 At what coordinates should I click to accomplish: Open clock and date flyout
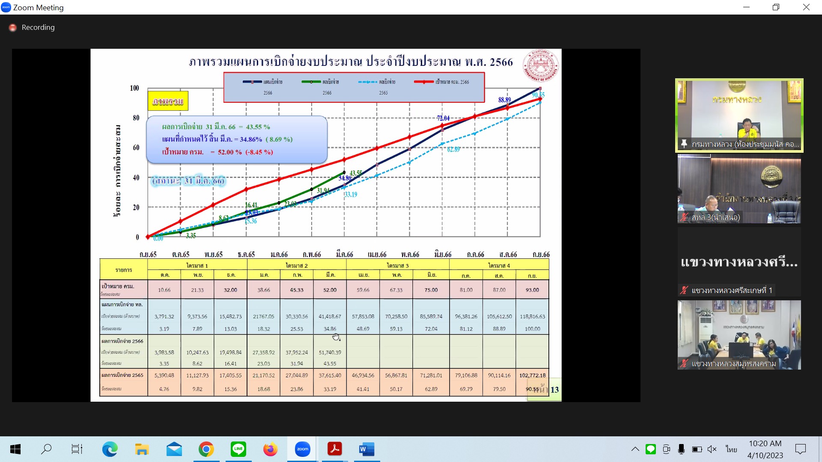765,449
